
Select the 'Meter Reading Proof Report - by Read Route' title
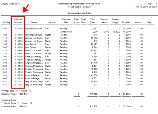[79, 4]
